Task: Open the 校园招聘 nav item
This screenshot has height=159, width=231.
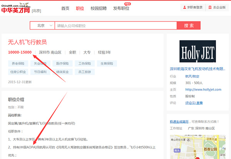Action: point(99,8)
